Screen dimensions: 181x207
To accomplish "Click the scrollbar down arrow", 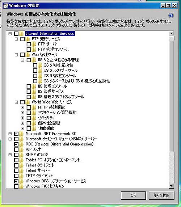I will 171,186.
